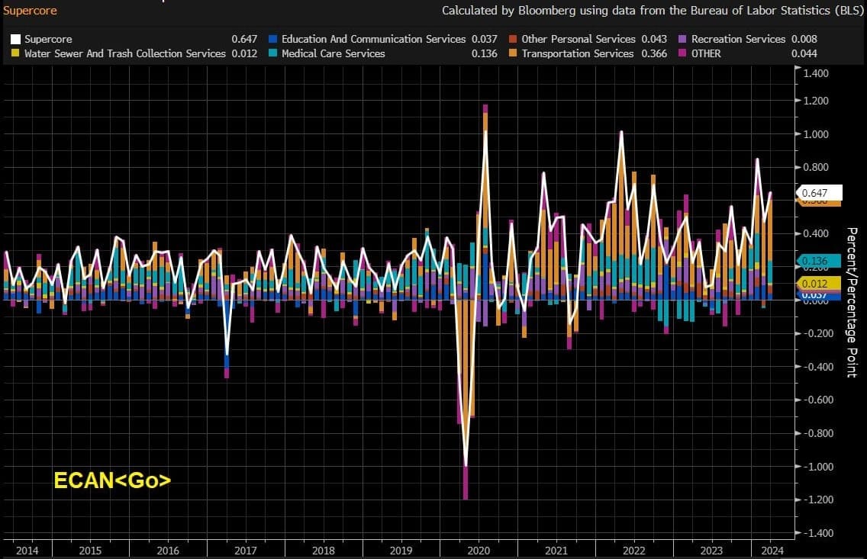This screenshot has width=867, height=559.
Task: Select the Other Personal Services legend swatch
Action: click(x=512, y=39)
